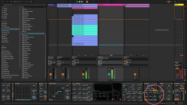Select the 5 MIDI track header
The image size is (187, 105).
click(136, 5)
